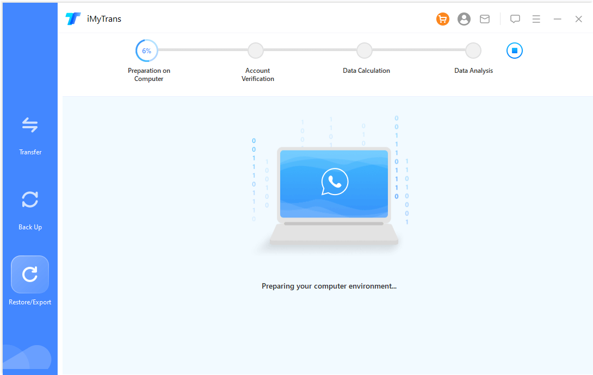
Task: Click 'Preparing your computer environment...' text
Action: point(329,286)
